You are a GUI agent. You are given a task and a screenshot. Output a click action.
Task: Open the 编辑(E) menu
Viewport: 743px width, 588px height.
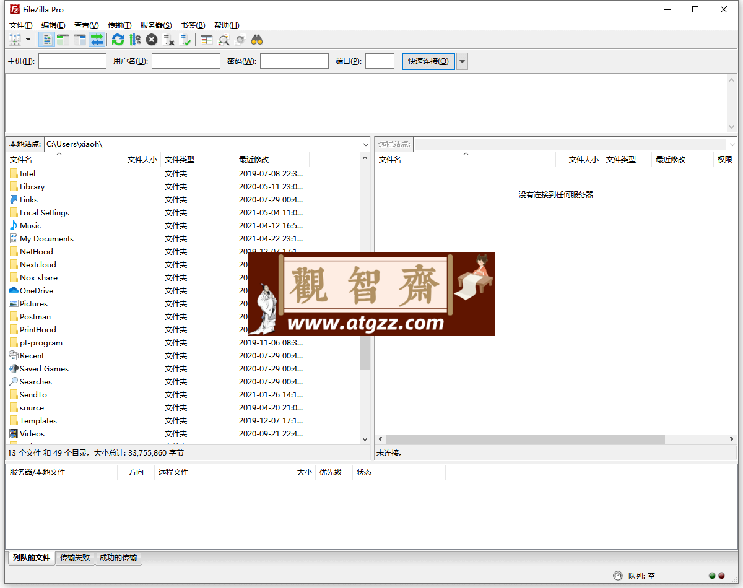(x=53, y=25)
